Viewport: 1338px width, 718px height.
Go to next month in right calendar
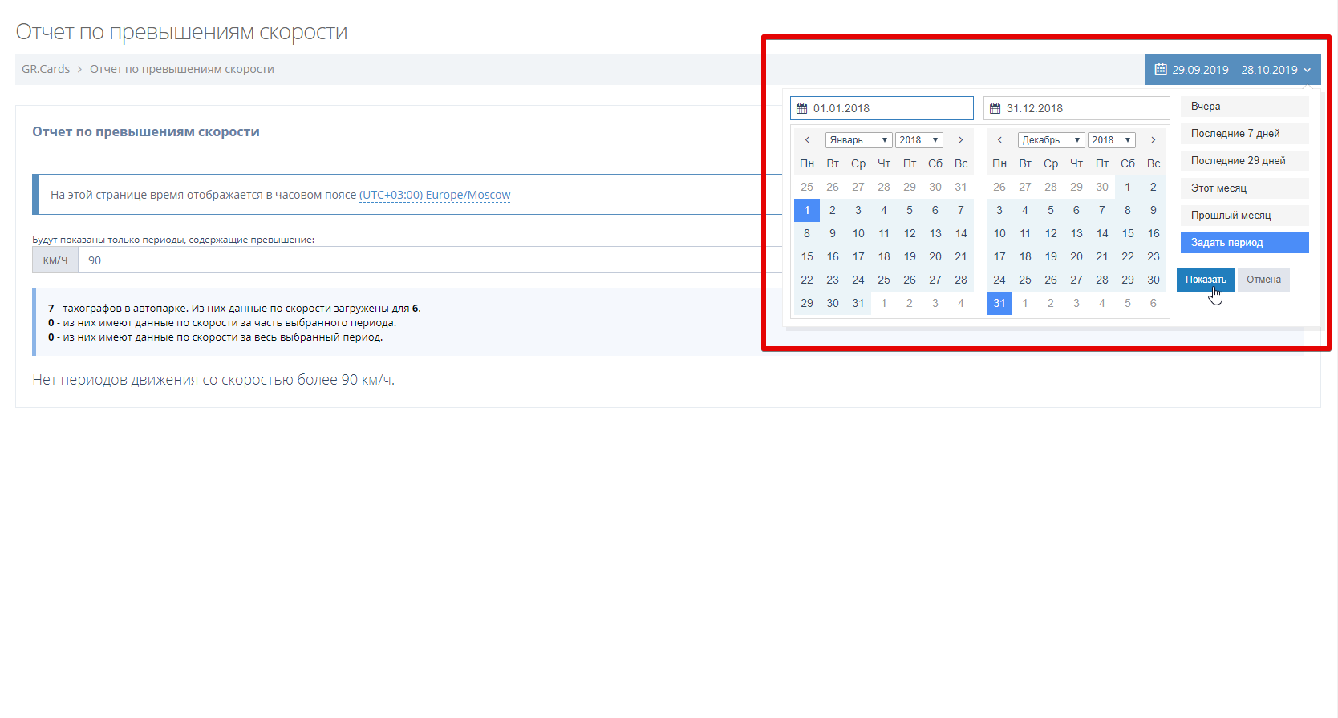[1153, 140]
